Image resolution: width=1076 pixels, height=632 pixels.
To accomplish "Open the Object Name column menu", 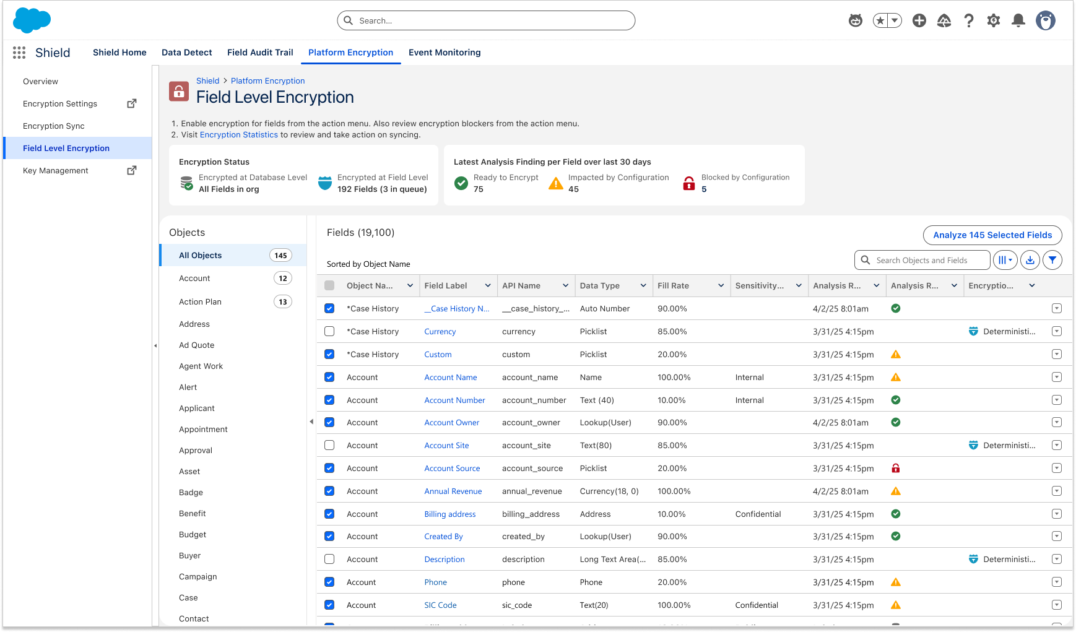I will coord(410,285).
